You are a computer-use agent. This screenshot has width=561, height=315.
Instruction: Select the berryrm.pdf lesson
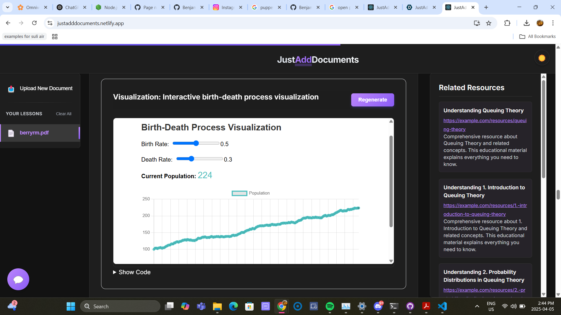(x=34, y=133)
